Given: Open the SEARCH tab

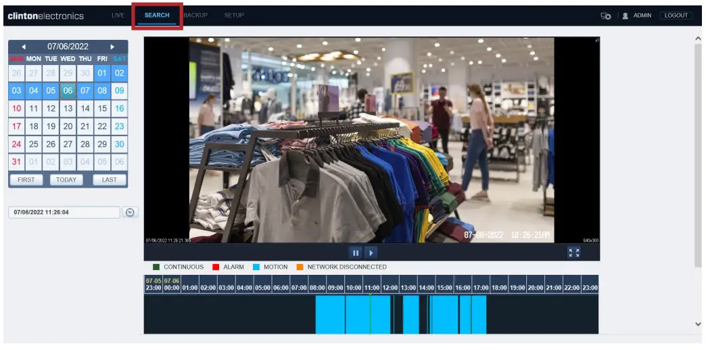Looking at the screenshot, I should click(157, 16).
